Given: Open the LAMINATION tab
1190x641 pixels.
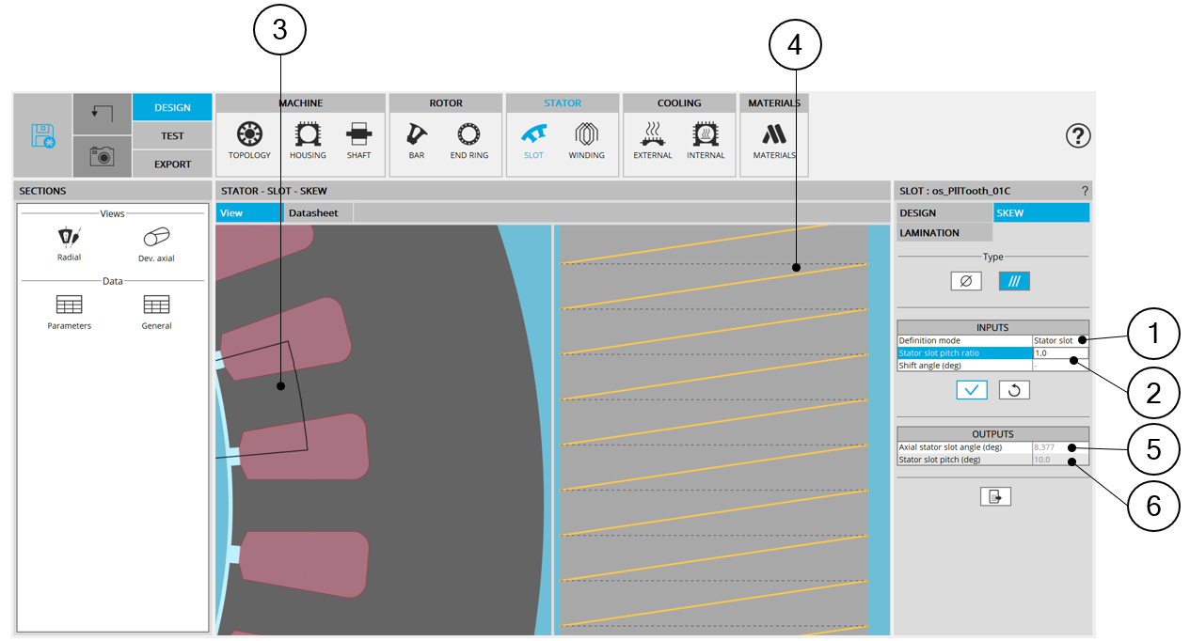Looking at the screenshot, I should pos(944,232).
